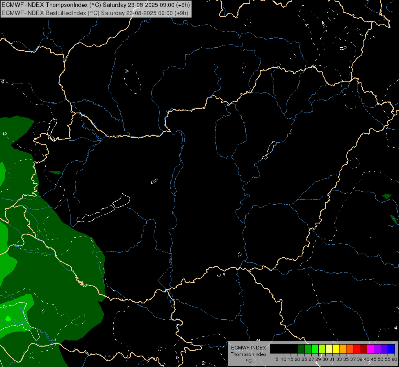Click the legend value 40
The image size is (399, 367).
point(367,359)
